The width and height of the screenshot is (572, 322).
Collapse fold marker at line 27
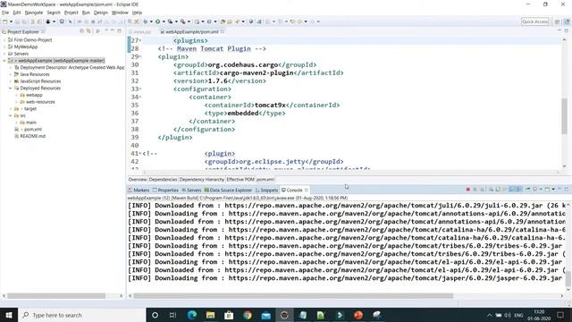point(140,40)
